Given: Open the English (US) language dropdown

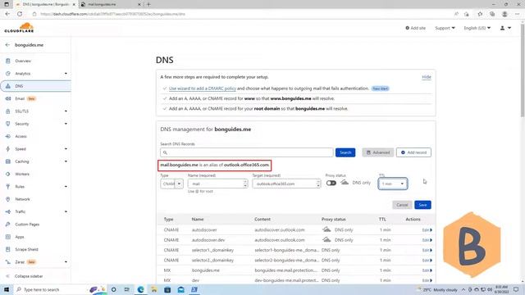Looking at the screenshot, I should (477, 28).
